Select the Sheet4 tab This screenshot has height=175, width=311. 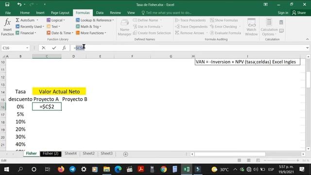70,154
